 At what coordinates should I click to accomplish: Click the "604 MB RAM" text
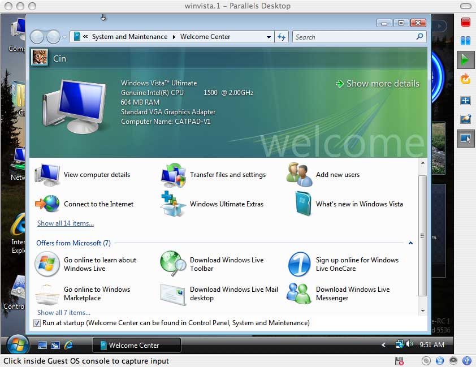[140, 102]
